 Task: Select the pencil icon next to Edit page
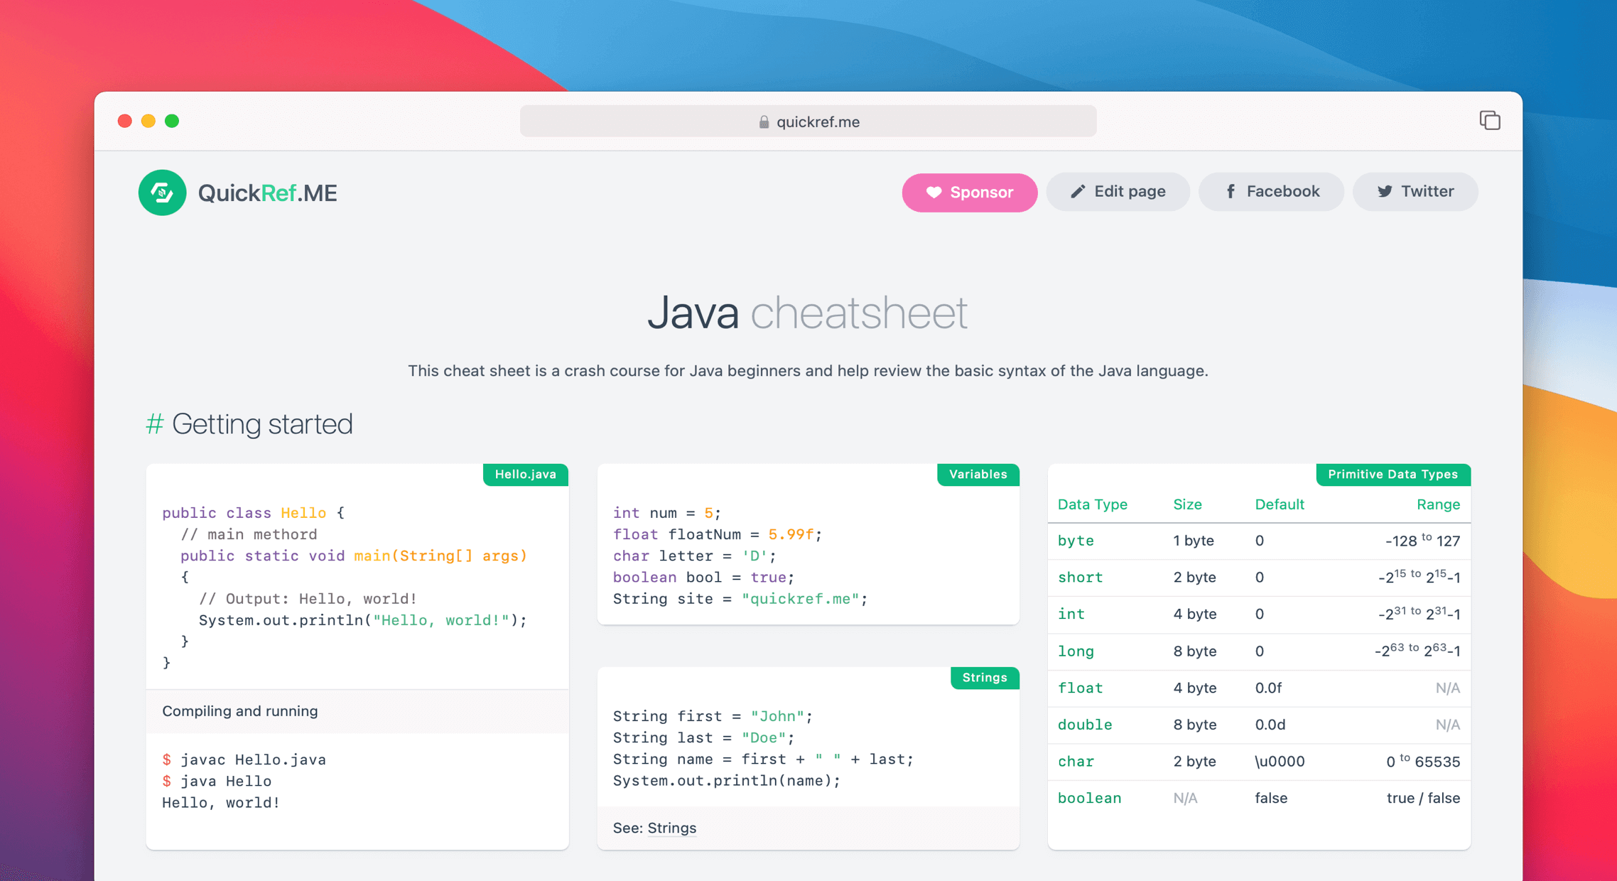tap(1078, 191)
